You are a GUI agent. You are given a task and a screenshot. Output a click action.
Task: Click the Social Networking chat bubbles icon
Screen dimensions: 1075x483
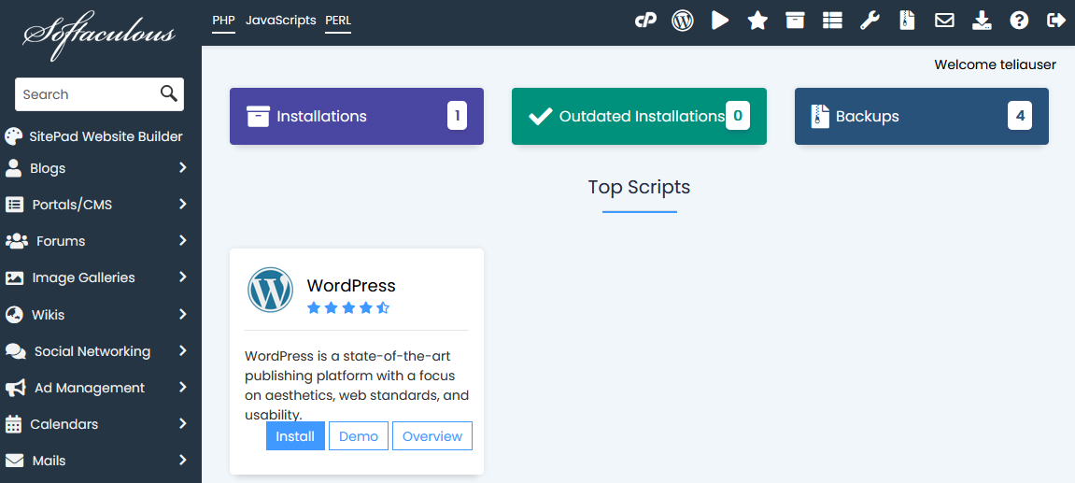(x=16, y=351)
